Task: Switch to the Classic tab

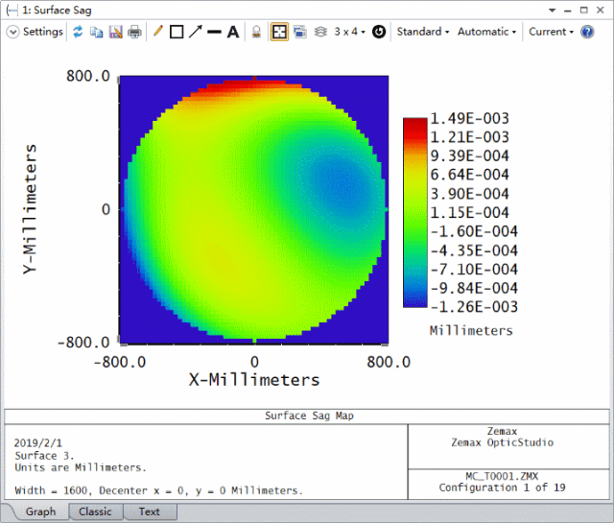Action: click(x=95, y=511)
